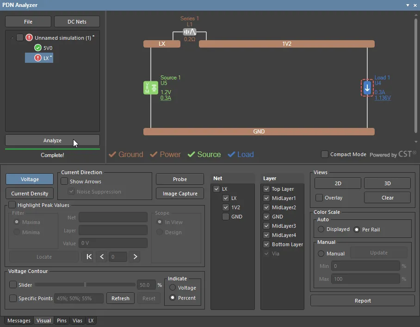Click the Source 1 VRM icon
Viewport: 420px width, 327px height.
point(151,88)
